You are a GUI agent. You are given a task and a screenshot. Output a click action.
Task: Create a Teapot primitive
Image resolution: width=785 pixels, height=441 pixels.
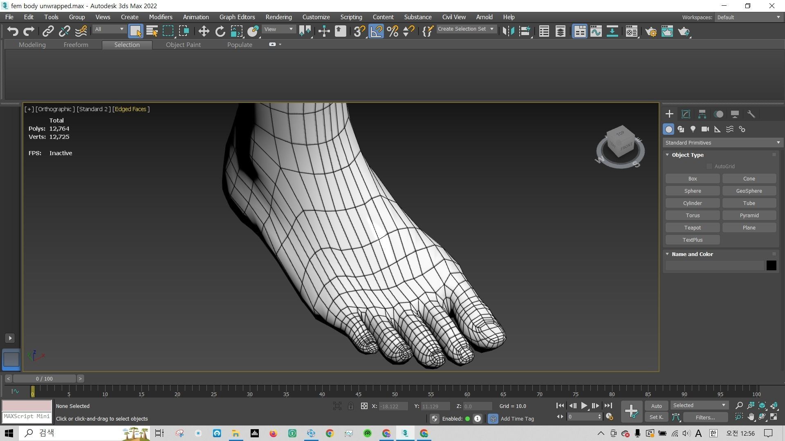tap(693, 227)
